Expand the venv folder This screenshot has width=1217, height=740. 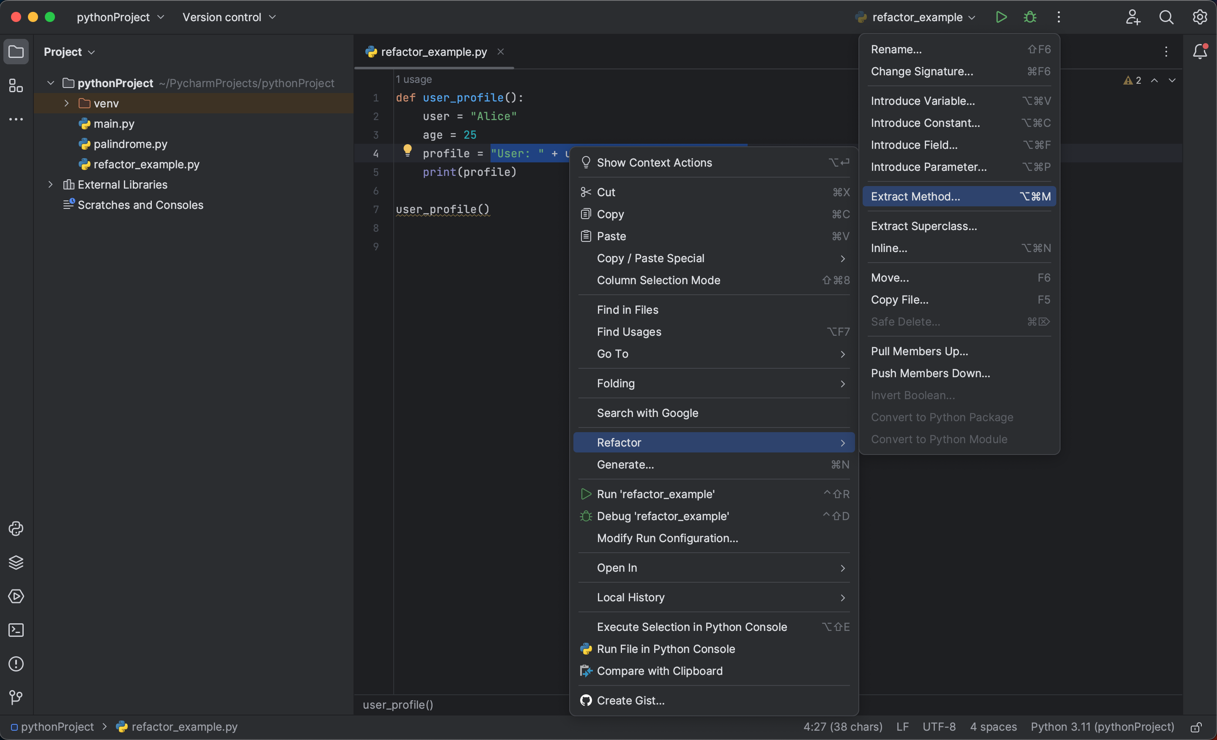pyautogui.click(x=67, y=103)
